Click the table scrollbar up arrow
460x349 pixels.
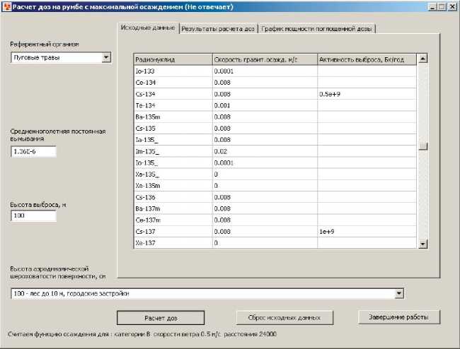coord(422,59)
